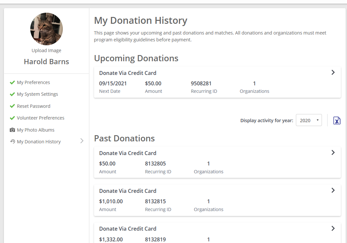Click the Upload Image link

[47, 50]
